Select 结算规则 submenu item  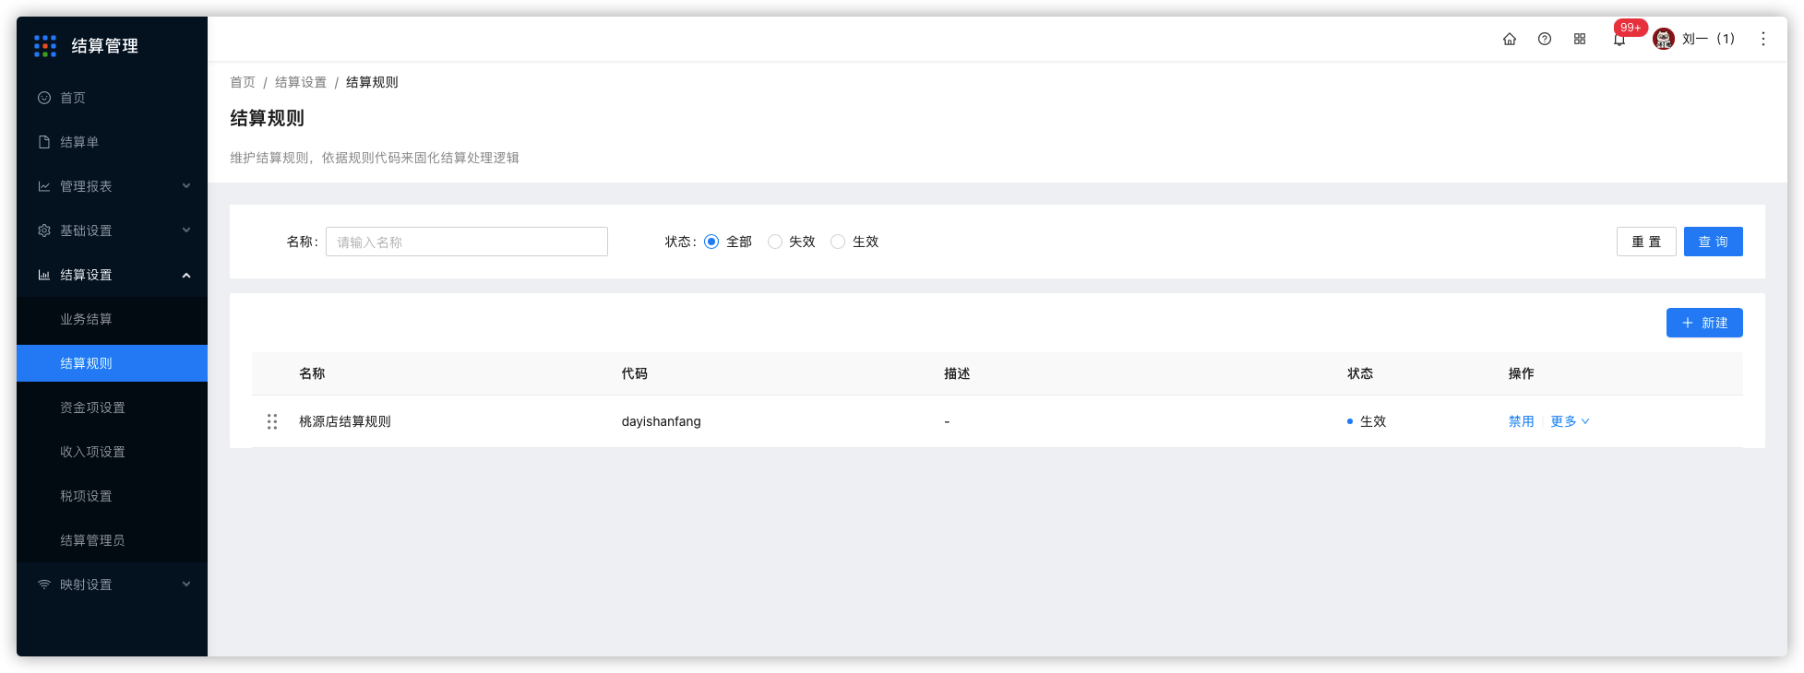click(x=112, y=363)
